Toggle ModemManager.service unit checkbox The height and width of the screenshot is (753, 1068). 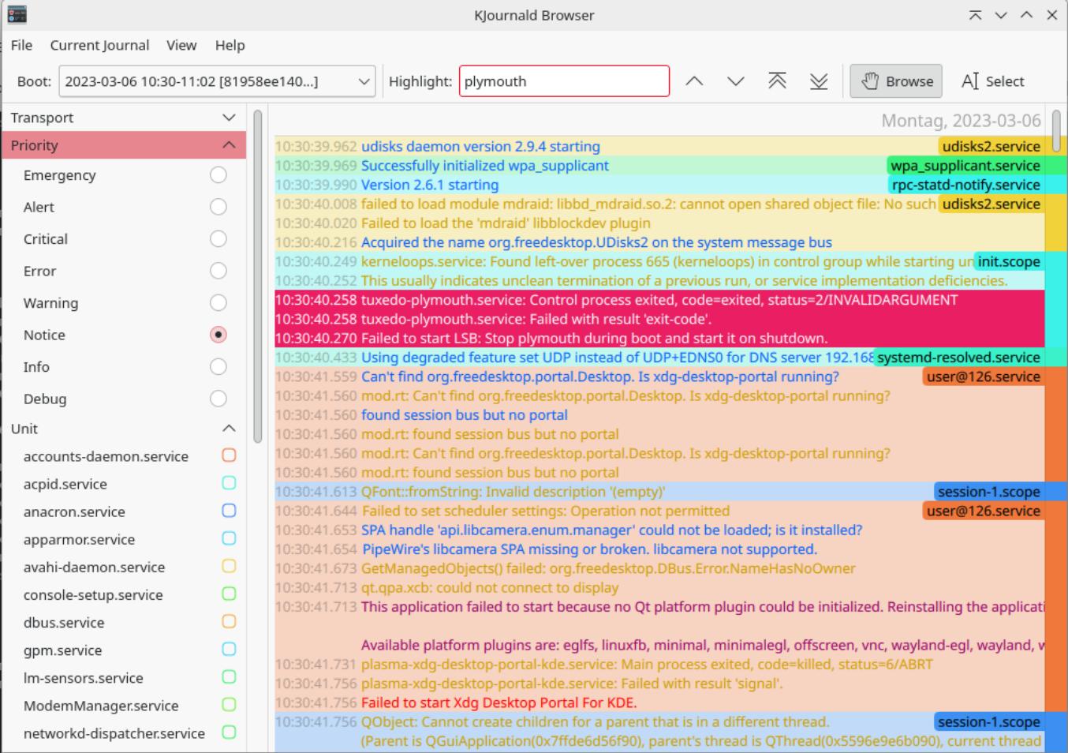pyautogui.click(x=229, y=704)
